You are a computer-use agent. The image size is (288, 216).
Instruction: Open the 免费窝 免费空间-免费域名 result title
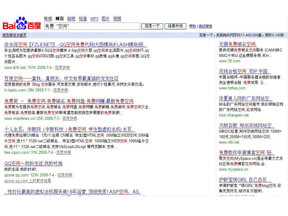[69, 101]
